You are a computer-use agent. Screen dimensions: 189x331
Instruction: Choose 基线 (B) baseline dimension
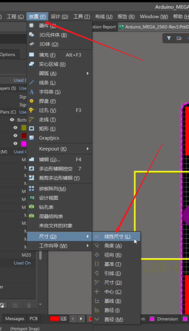pyautogui.click(x=116, y=301)
